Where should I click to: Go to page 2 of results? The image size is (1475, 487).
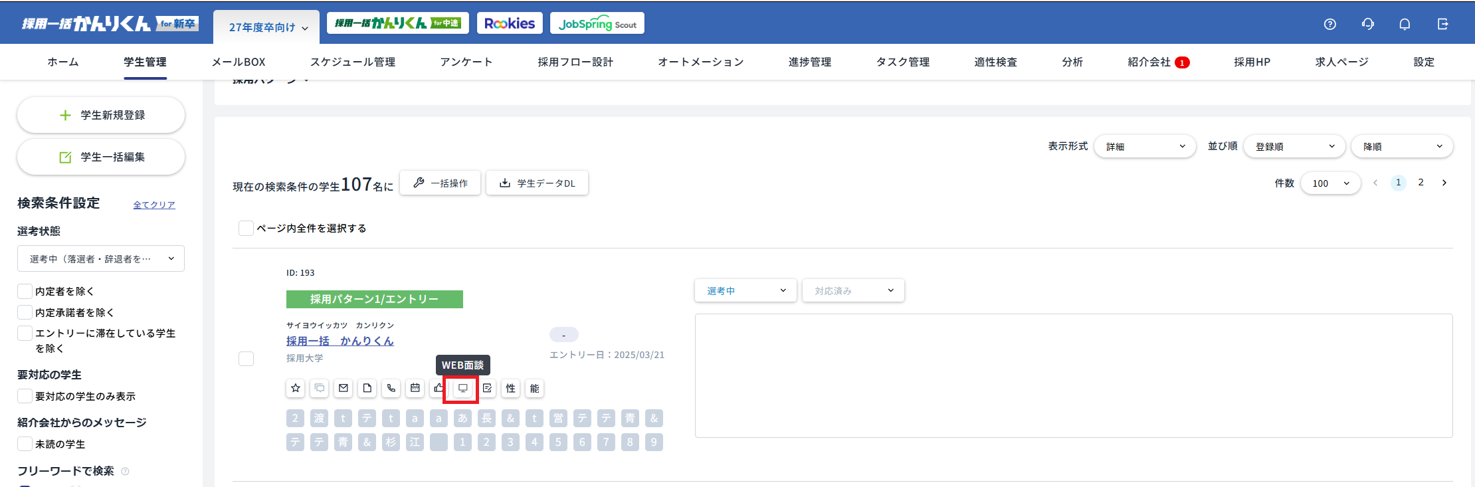[1421, 182]
